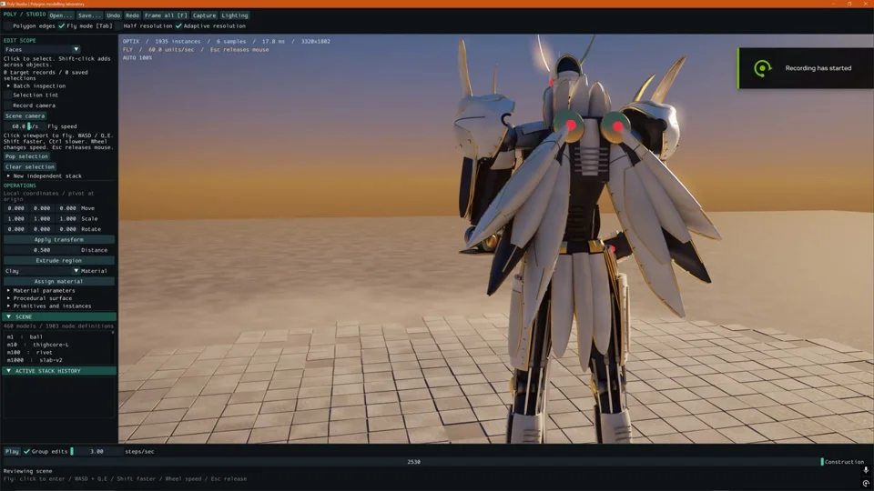Enable Half resolution checkbox

118,25
